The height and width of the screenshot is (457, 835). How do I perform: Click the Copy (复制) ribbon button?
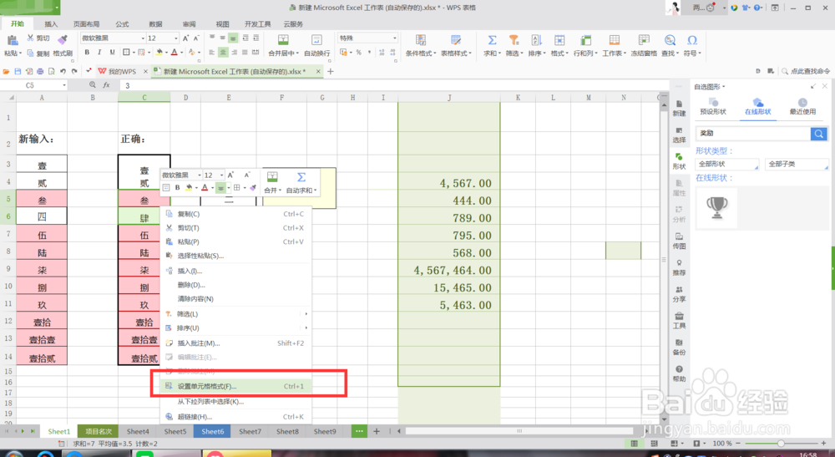(x=38, y=53)
